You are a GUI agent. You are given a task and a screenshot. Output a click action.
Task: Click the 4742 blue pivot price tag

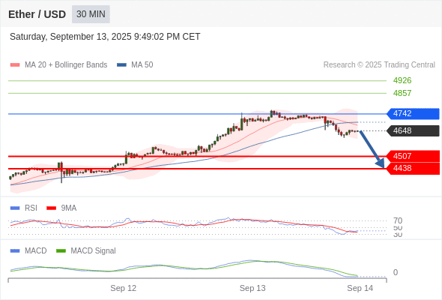[x=413, y=114]
